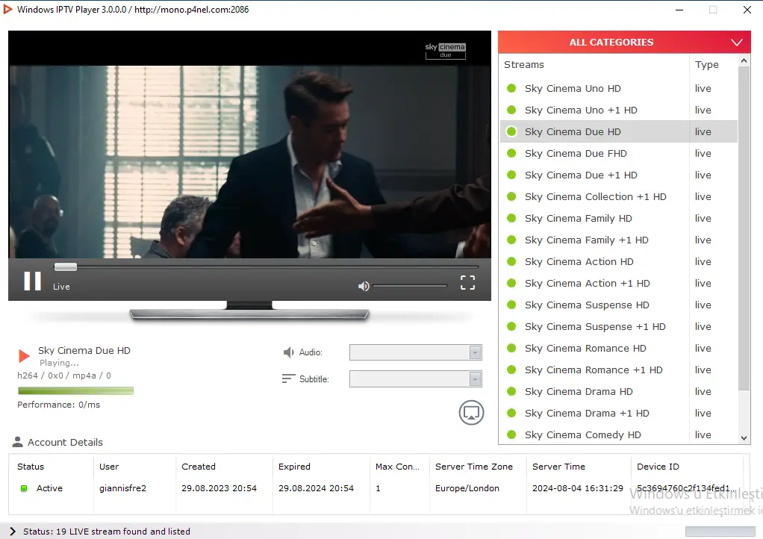Click the Audio speaker icon
The width and height of the screenshot is (763, 539).
click(289, 352)
